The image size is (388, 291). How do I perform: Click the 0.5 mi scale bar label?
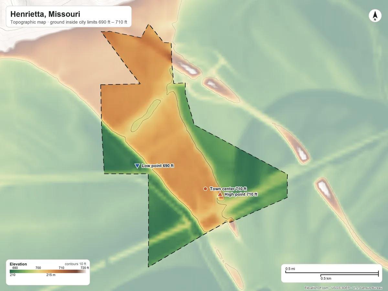(290, 269)
